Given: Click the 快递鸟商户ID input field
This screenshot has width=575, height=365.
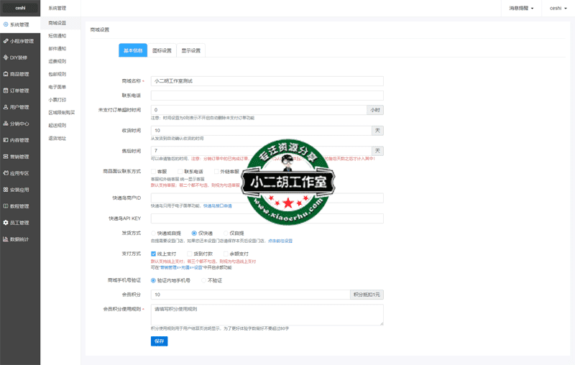Looking at the screenshot, I should coord(267,198).
